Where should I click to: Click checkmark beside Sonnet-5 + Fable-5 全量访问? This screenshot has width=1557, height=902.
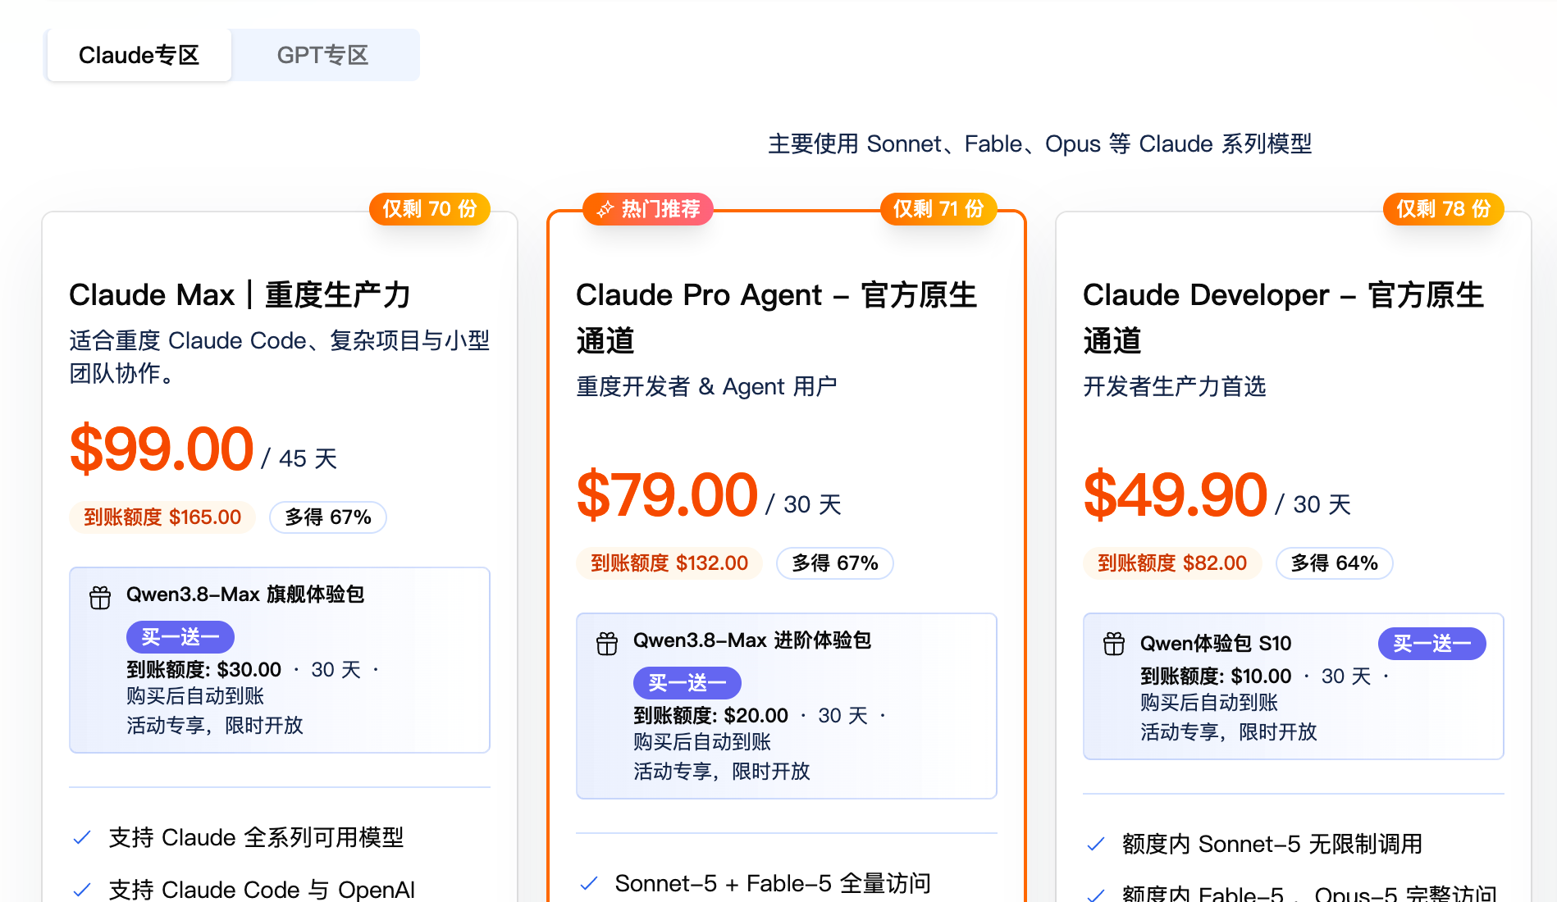coord(589,883)
